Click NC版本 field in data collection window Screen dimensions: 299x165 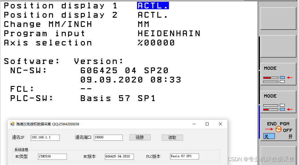tap(119, 157)
